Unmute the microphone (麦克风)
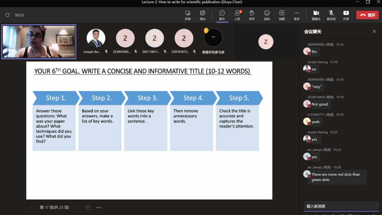Viewport: 382px width, 215px height. tap(331, 15)
